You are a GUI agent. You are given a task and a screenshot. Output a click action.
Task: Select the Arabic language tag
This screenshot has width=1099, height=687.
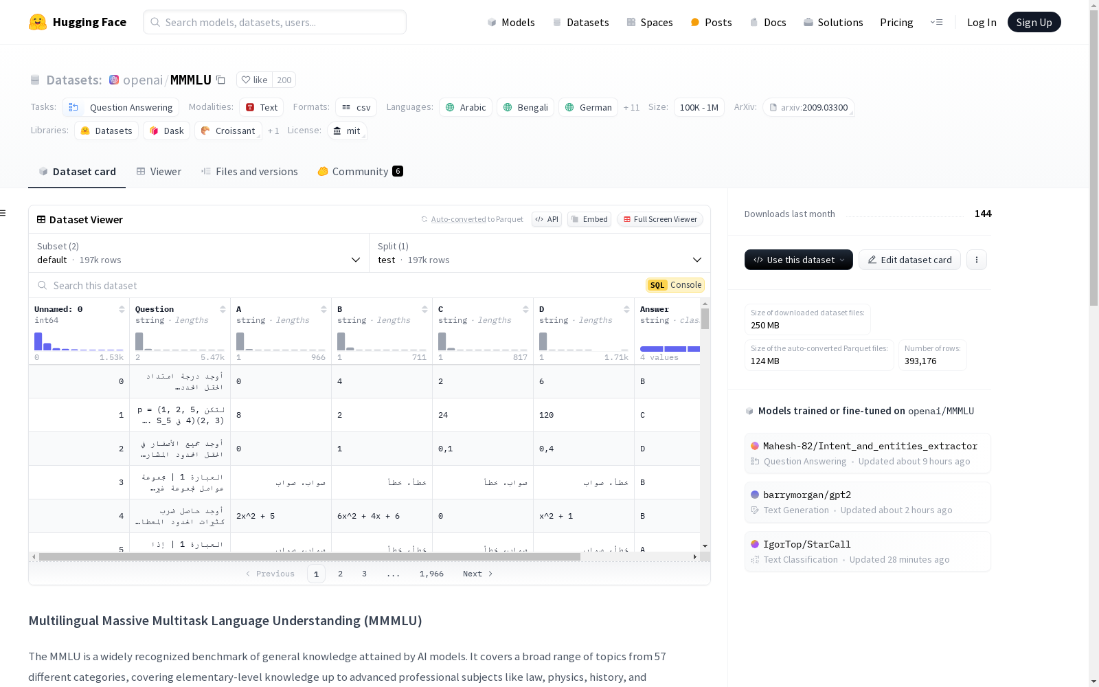466,107
